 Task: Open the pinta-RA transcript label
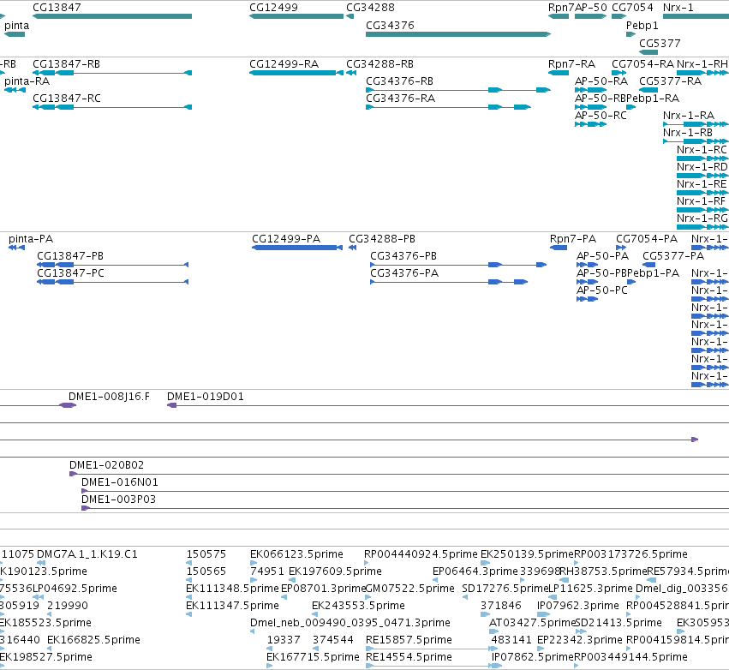tap(27, 81)
